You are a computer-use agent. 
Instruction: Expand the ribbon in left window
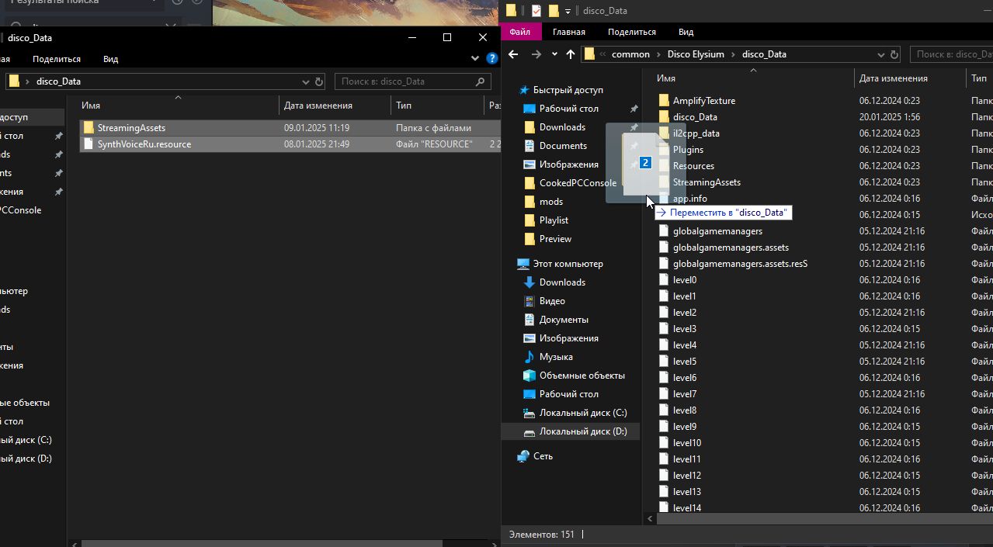[475, 59]
